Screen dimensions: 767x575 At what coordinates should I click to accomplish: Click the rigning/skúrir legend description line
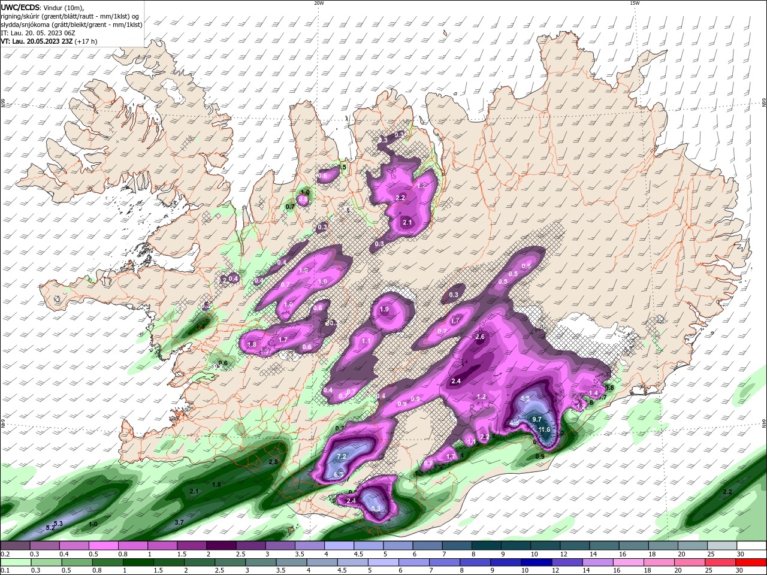pyautogui.click(x=70, y=16)
